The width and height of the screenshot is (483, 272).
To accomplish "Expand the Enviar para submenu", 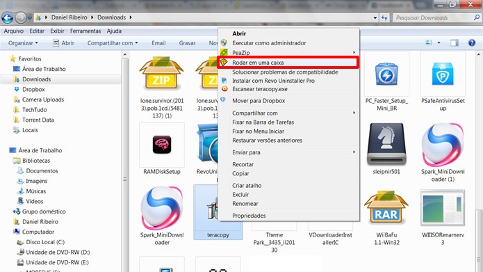I will coord(288,152).
